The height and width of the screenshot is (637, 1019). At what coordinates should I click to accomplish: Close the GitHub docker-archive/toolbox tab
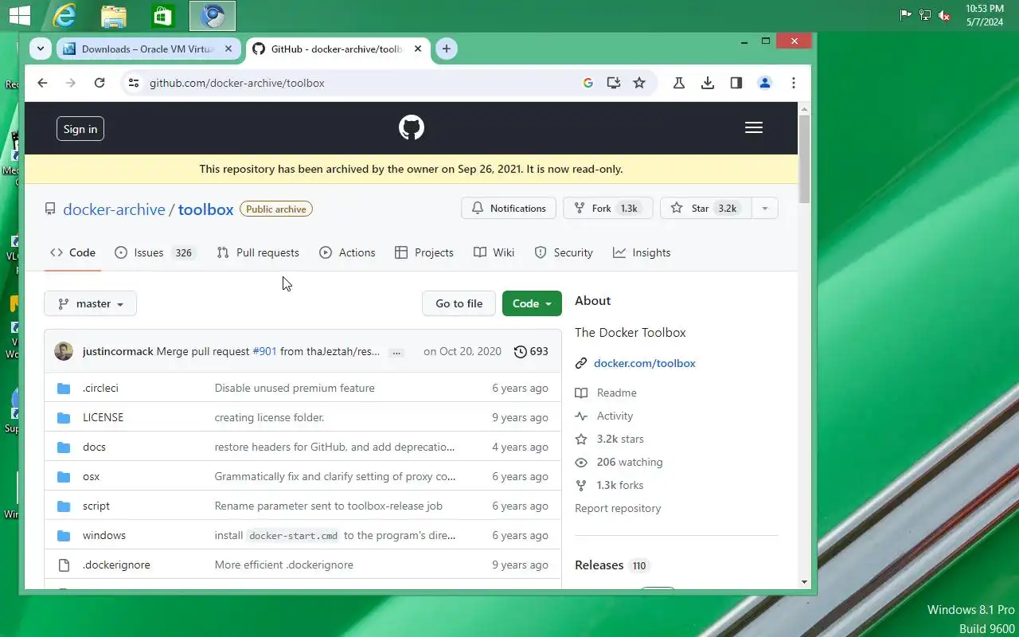[418, 49]
